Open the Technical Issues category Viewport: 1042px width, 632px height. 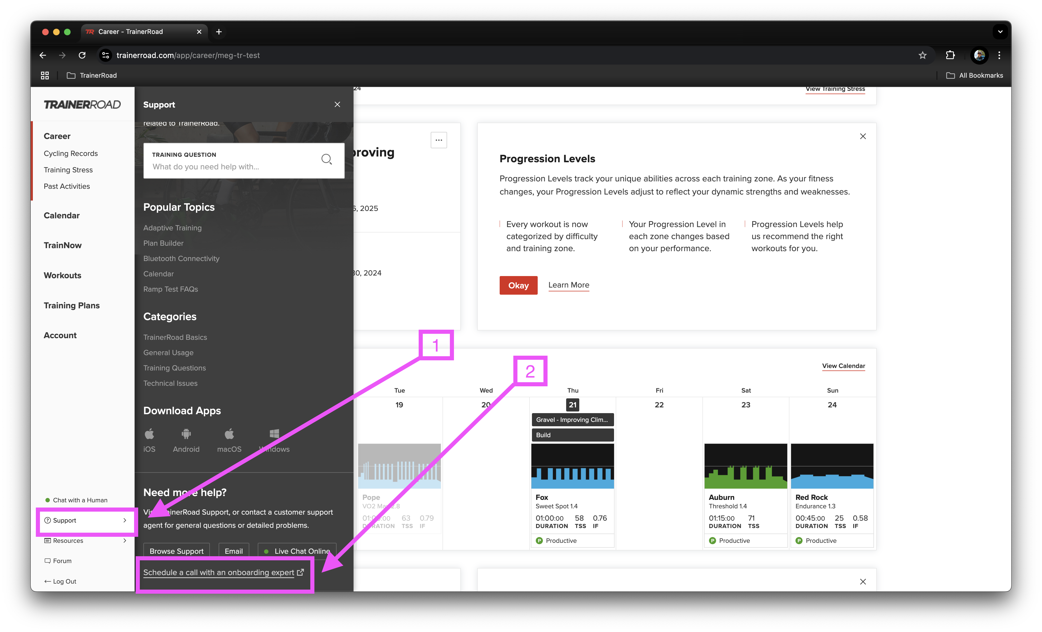point(170,383)
